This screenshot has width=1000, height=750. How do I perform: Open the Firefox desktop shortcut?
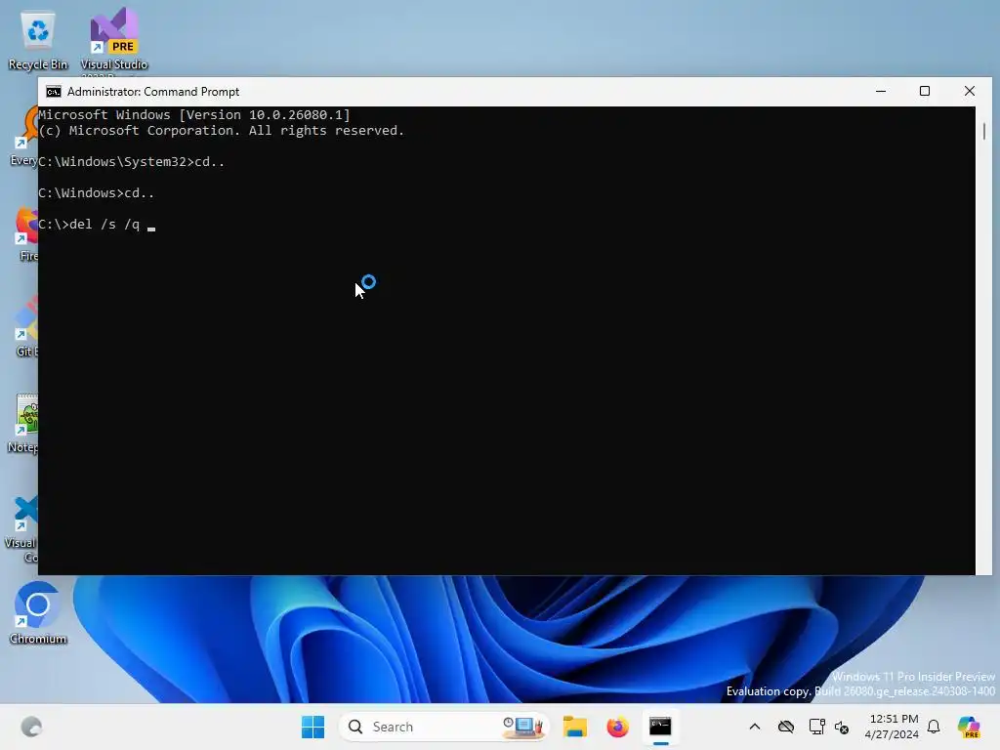click(x=26, y=234)
